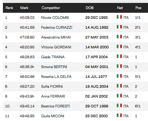Click the Italy flag for Simona Bertini
This screenshot has width=148, height=121.
point(119,66)
